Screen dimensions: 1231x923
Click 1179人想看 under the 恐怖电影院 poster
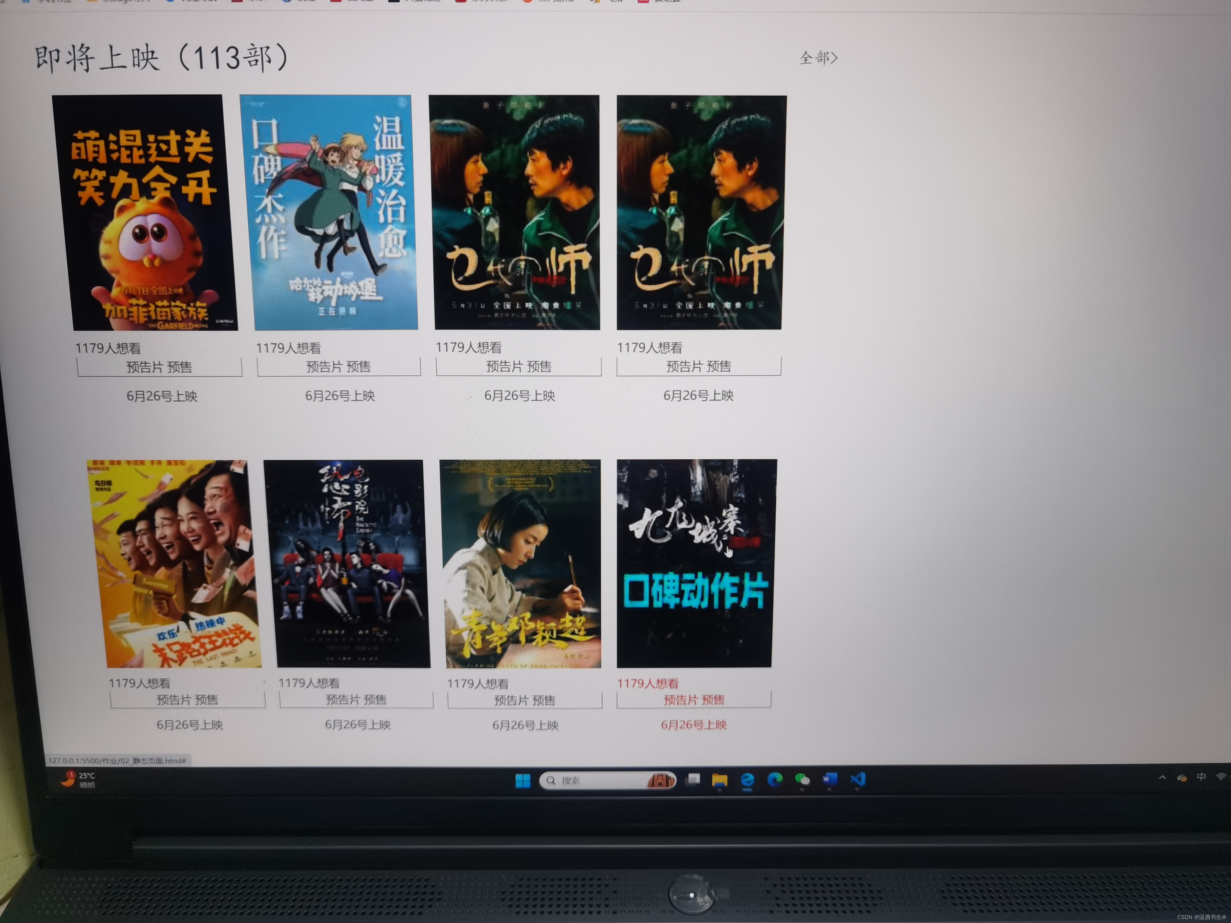click(x=309, y=683)
